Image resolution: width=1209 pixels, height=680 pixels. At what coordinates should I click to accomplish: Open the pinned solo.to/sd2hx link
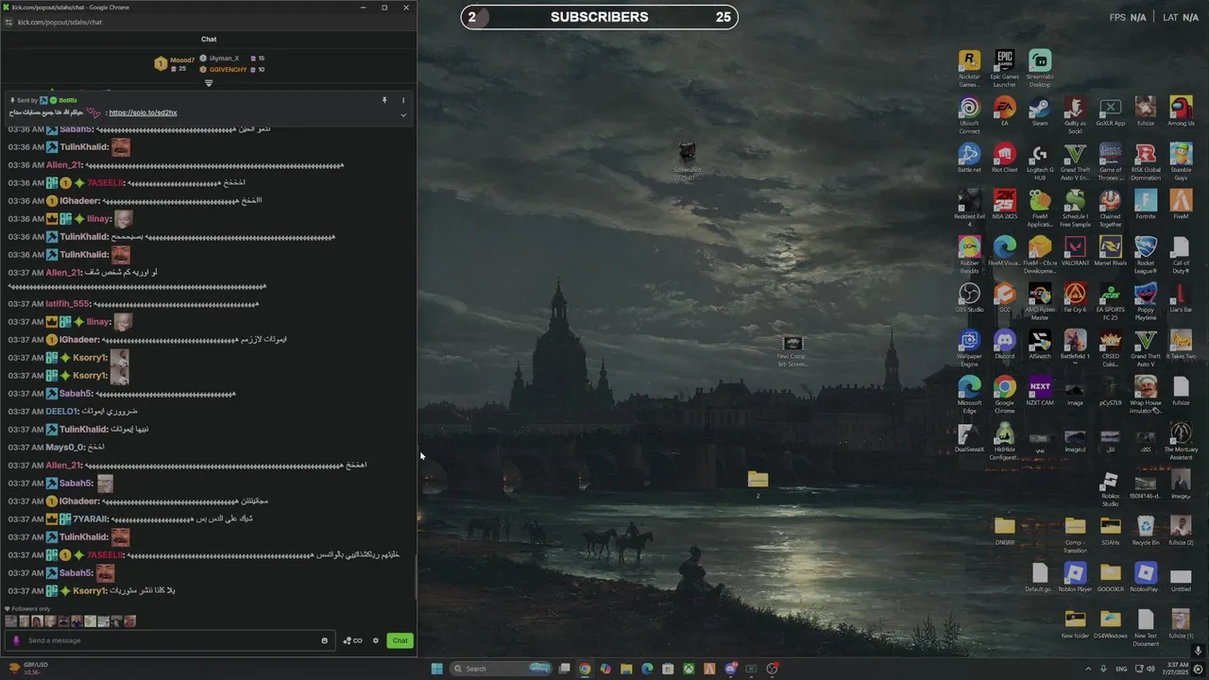coord(143,112)
